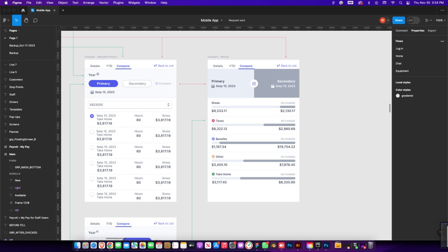Select the second pay stub radio button
The image size is (448, 252).
(x=92, y=132)
